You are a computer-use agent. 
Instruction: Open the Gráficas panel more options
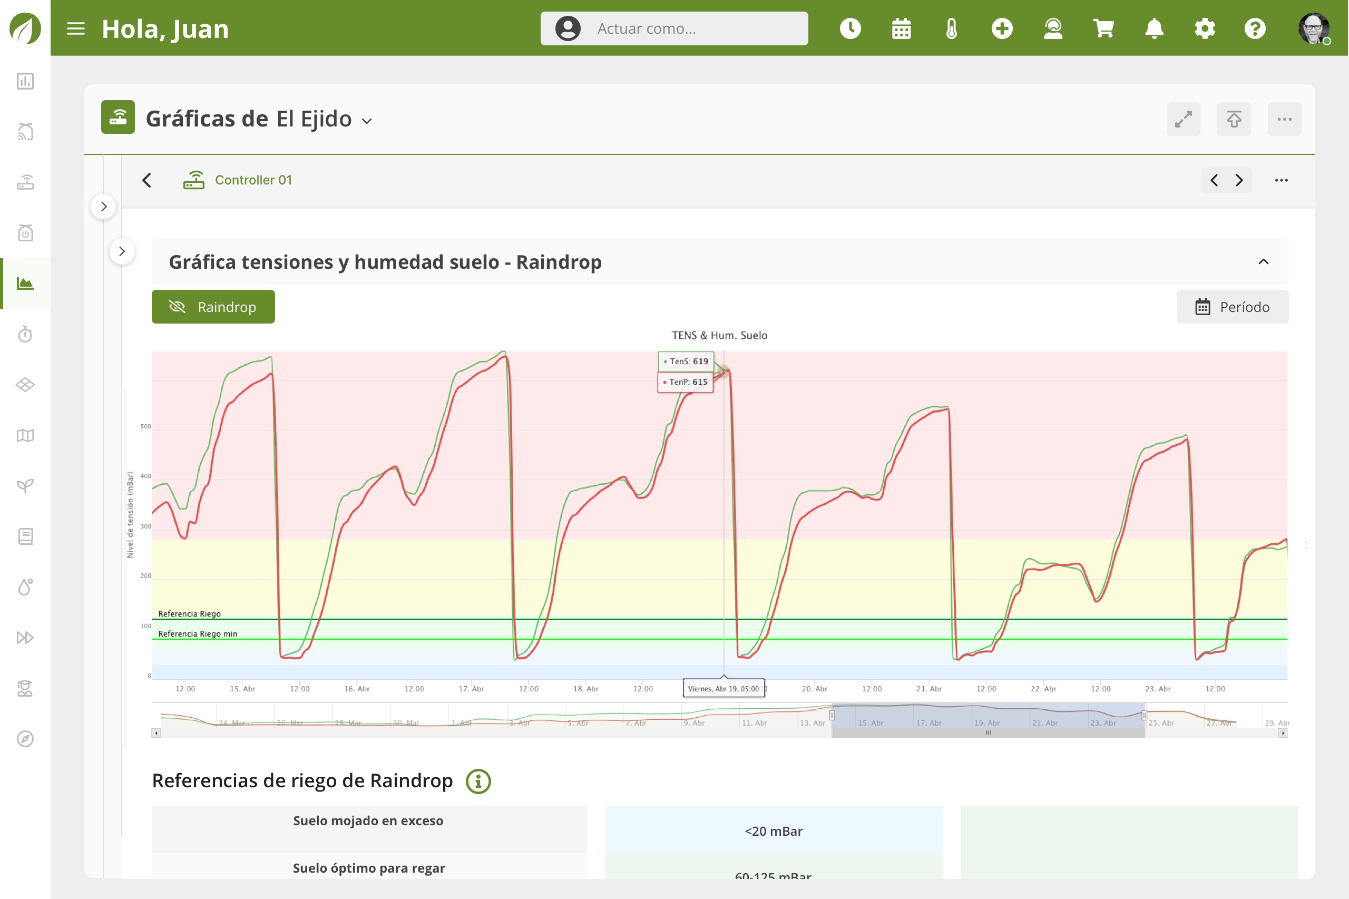click(1284, 119)
